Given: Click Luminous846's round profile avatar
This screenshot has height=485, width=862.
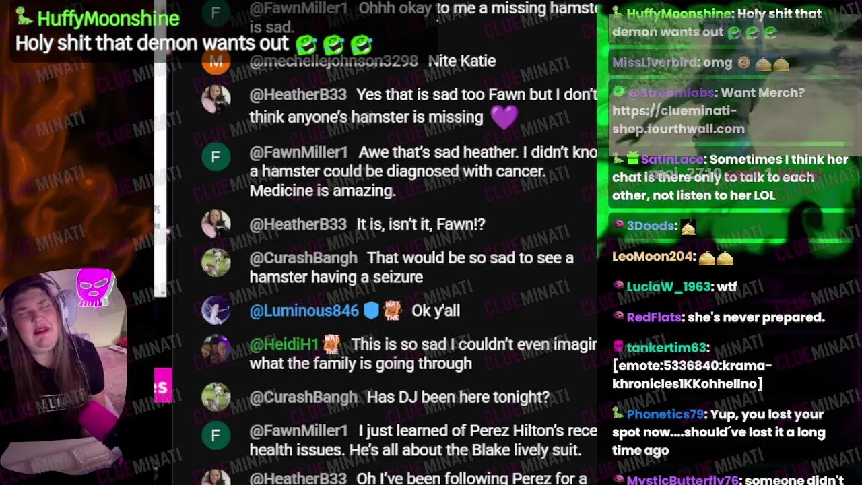Looking at the screenshot, I should (215, 311).
